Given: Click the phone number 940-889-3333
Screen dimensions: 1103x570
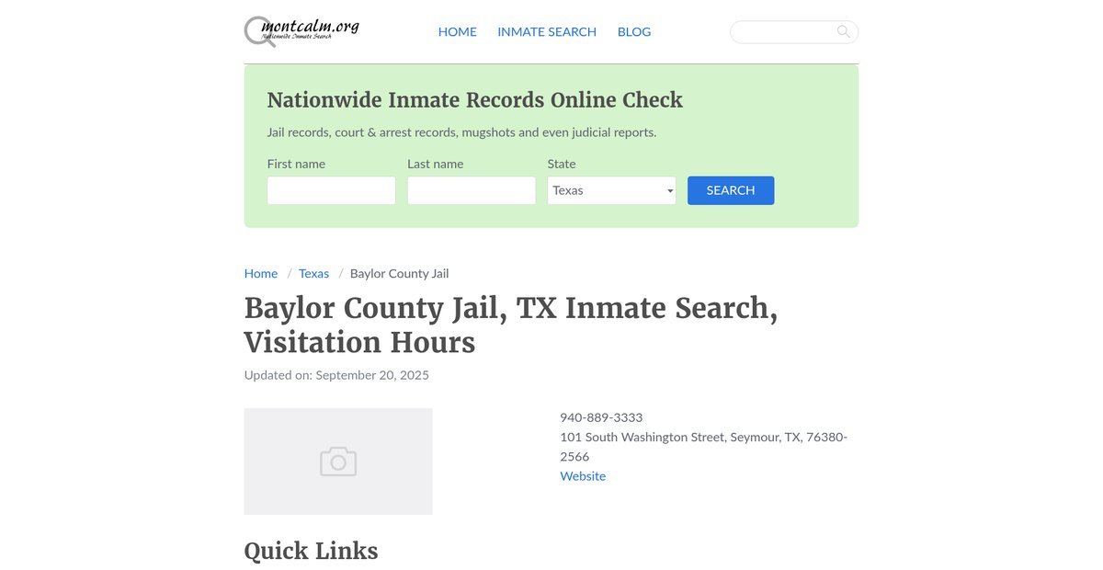Looking at the screenshot, I should [x=601, y=417].
